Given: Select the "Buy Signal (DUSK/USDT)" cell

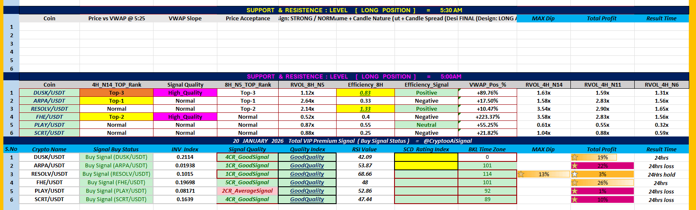Looking at the screenshot, I should point(116,157).
